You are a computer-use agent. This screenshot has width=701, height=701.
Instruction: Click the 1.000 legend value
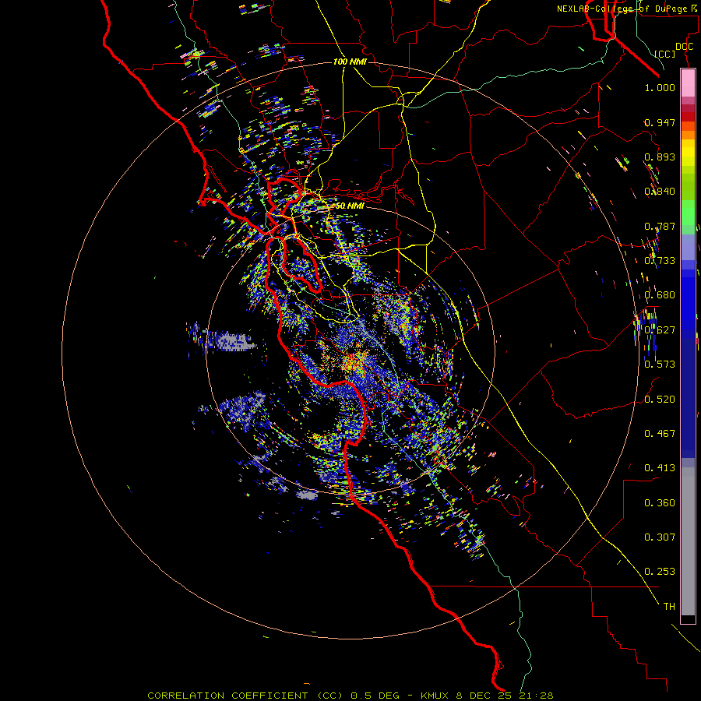660,87
